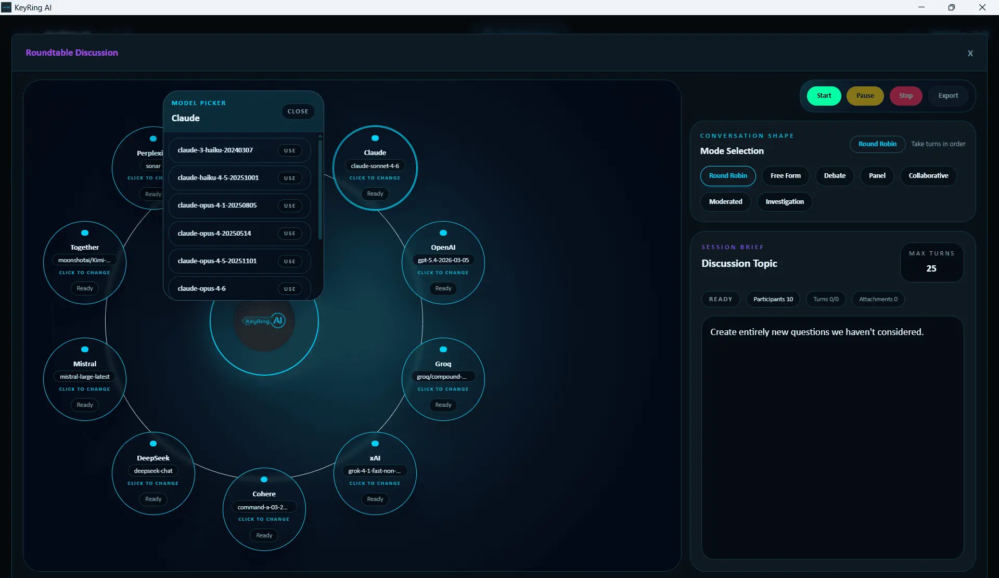This screenshot has width=999, height=578.
Task: Click the Perplexity node status dot
Action: pos(153,139)
